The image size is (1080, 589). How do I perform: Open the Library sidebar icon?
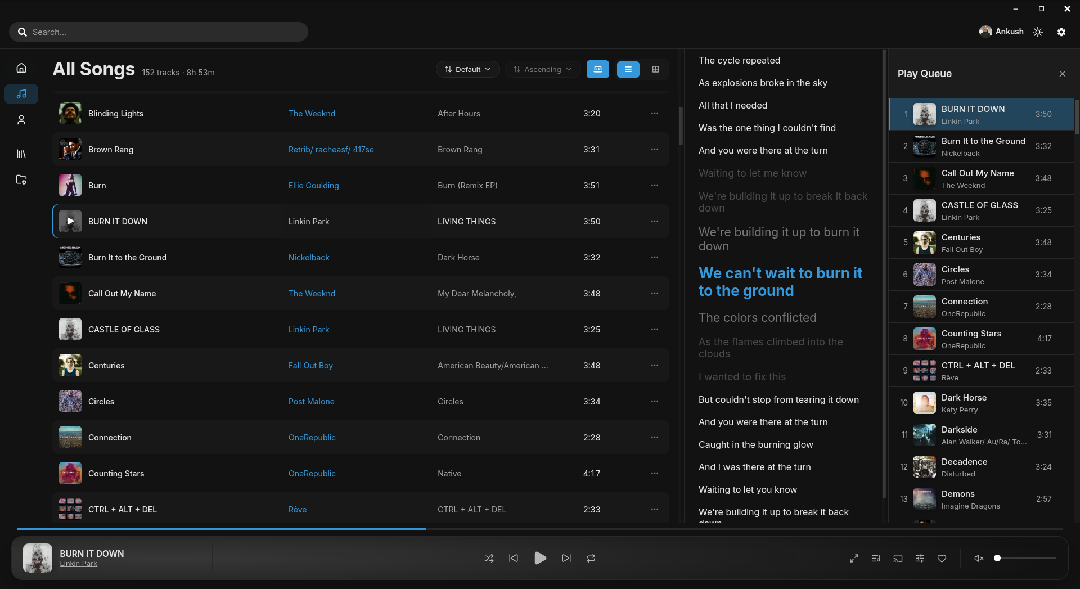click(x=21, y=154)
